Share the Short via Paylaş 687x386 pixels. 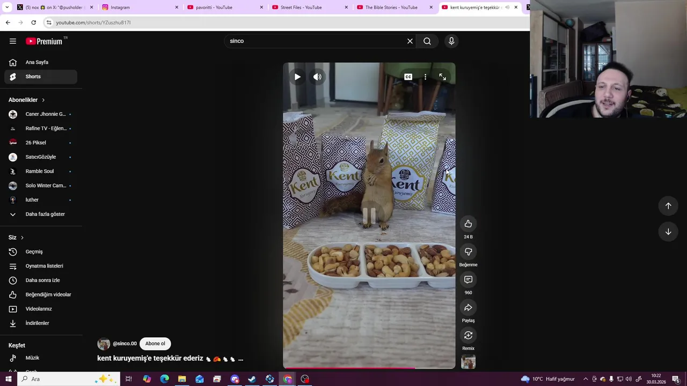(x=468, y=307)
